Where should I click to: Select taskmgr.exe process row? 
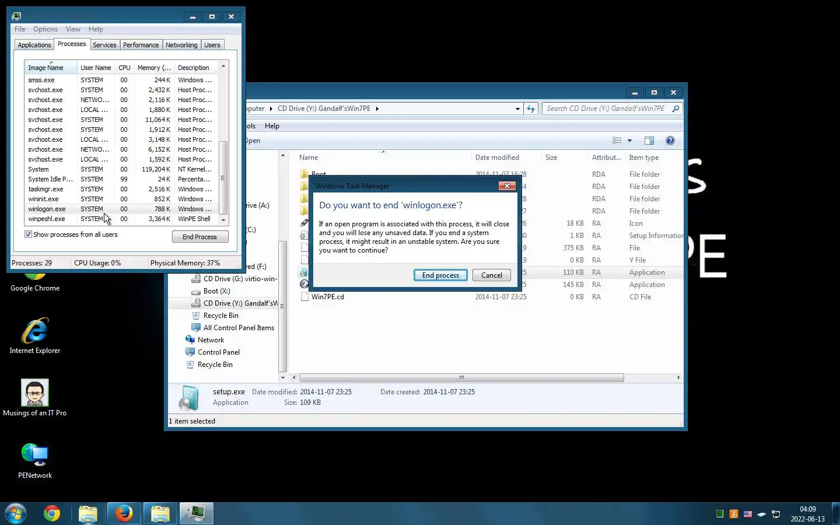point(121,189)
